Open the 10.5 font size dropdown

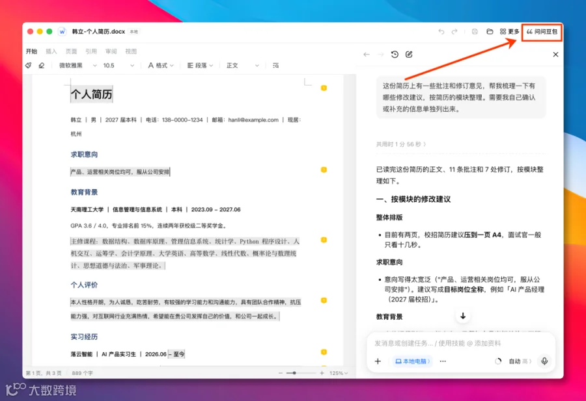(119, 65)
